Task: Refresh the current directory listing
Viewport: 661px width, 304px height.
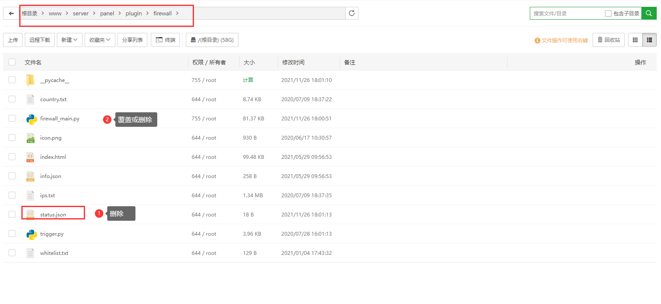Action: click(x=352, y=13)
